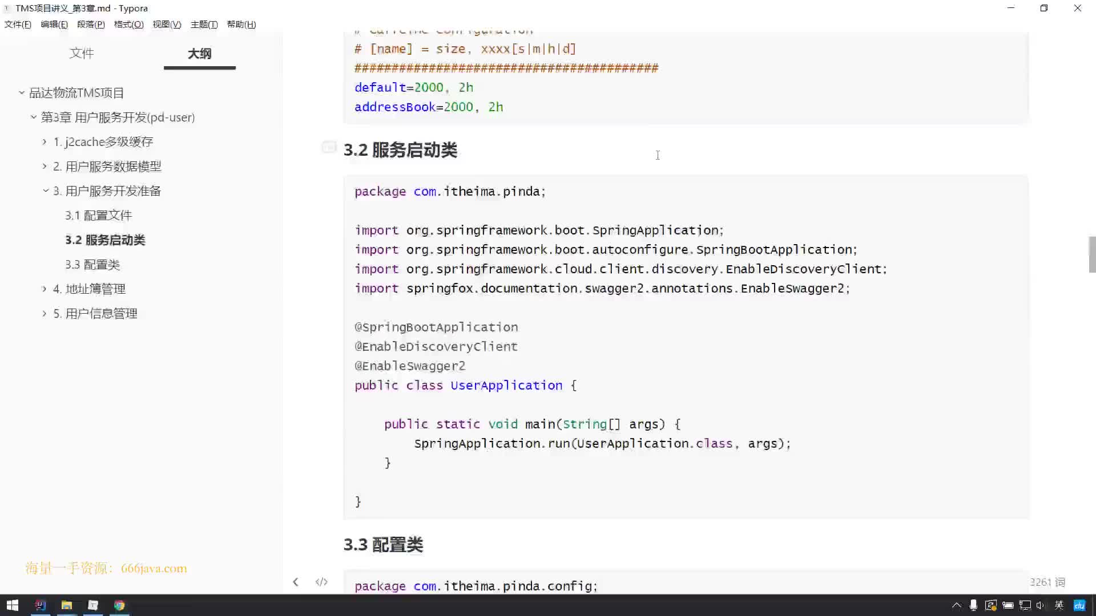Screen dimensions: 1096x616
Task: Click the import SpringBootApplication line
Action: pos(606,249)
